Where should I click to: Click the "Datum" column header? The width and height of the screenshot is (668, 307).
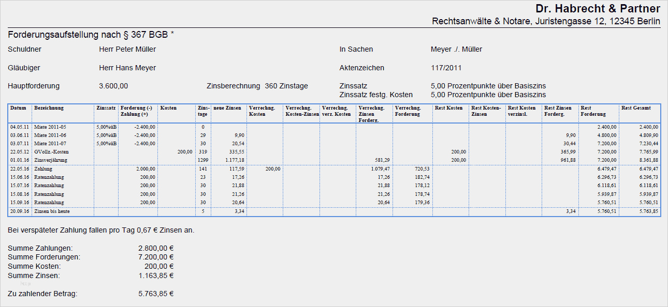coord(18,108)
